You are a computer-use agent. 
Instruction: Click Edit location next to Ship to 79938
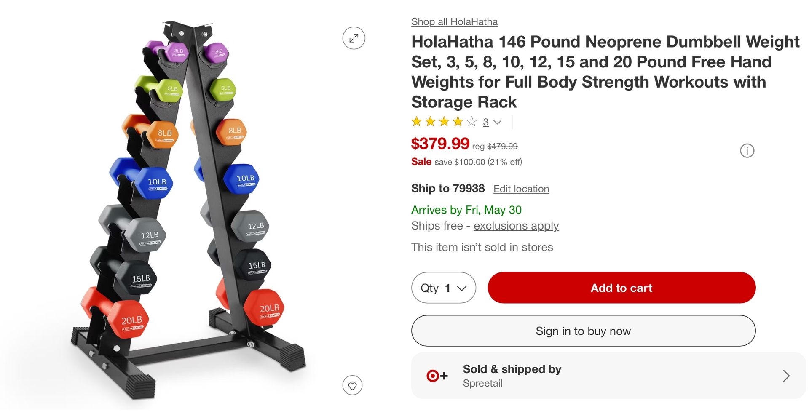pos(521,189)
